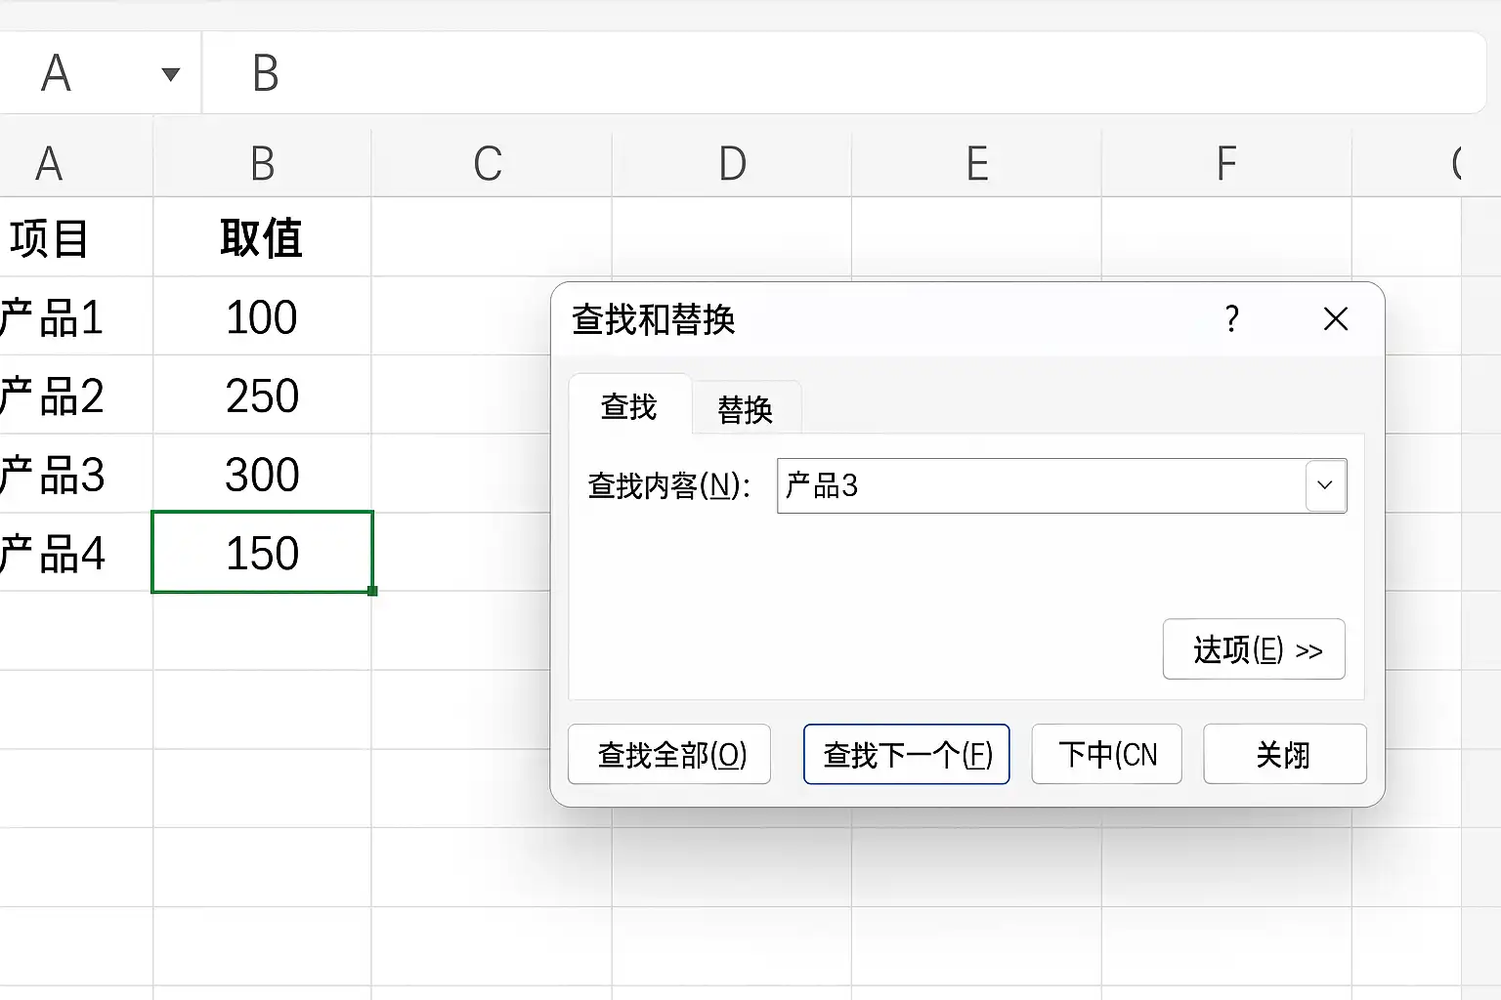This screenshot has height=1000, width=1501.
Task: Click the help question mark icon
Action: (x=1232, y=318)
